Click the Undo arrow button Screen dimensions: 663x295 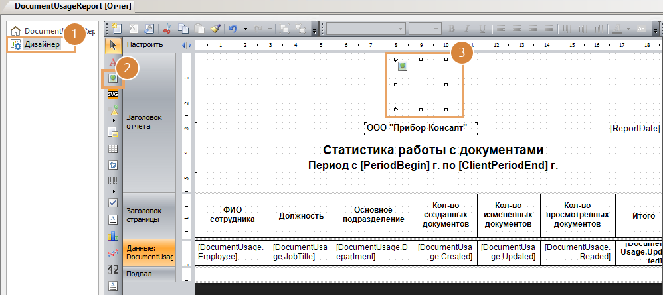(233, 29)
